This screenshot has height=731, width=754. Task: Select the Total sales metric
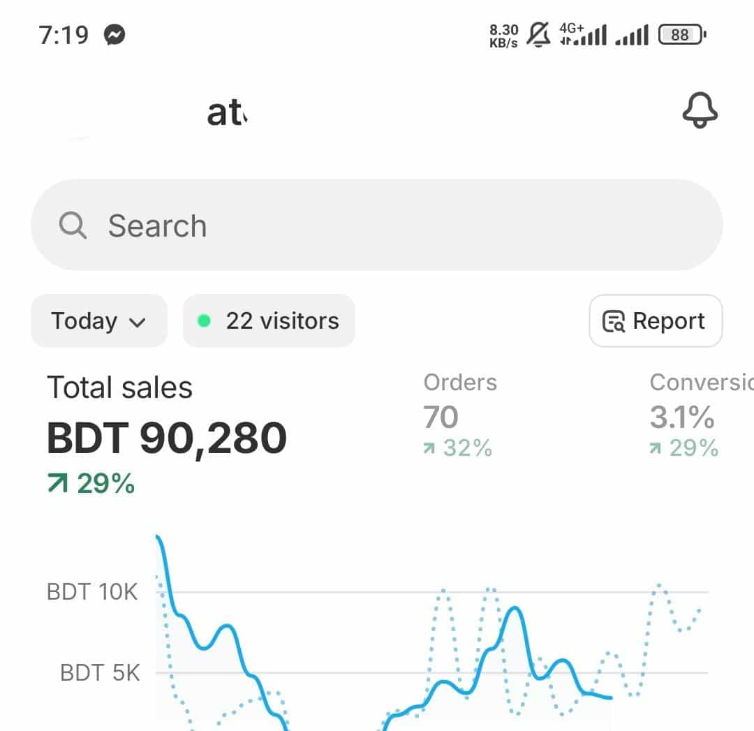coord(167,435)
